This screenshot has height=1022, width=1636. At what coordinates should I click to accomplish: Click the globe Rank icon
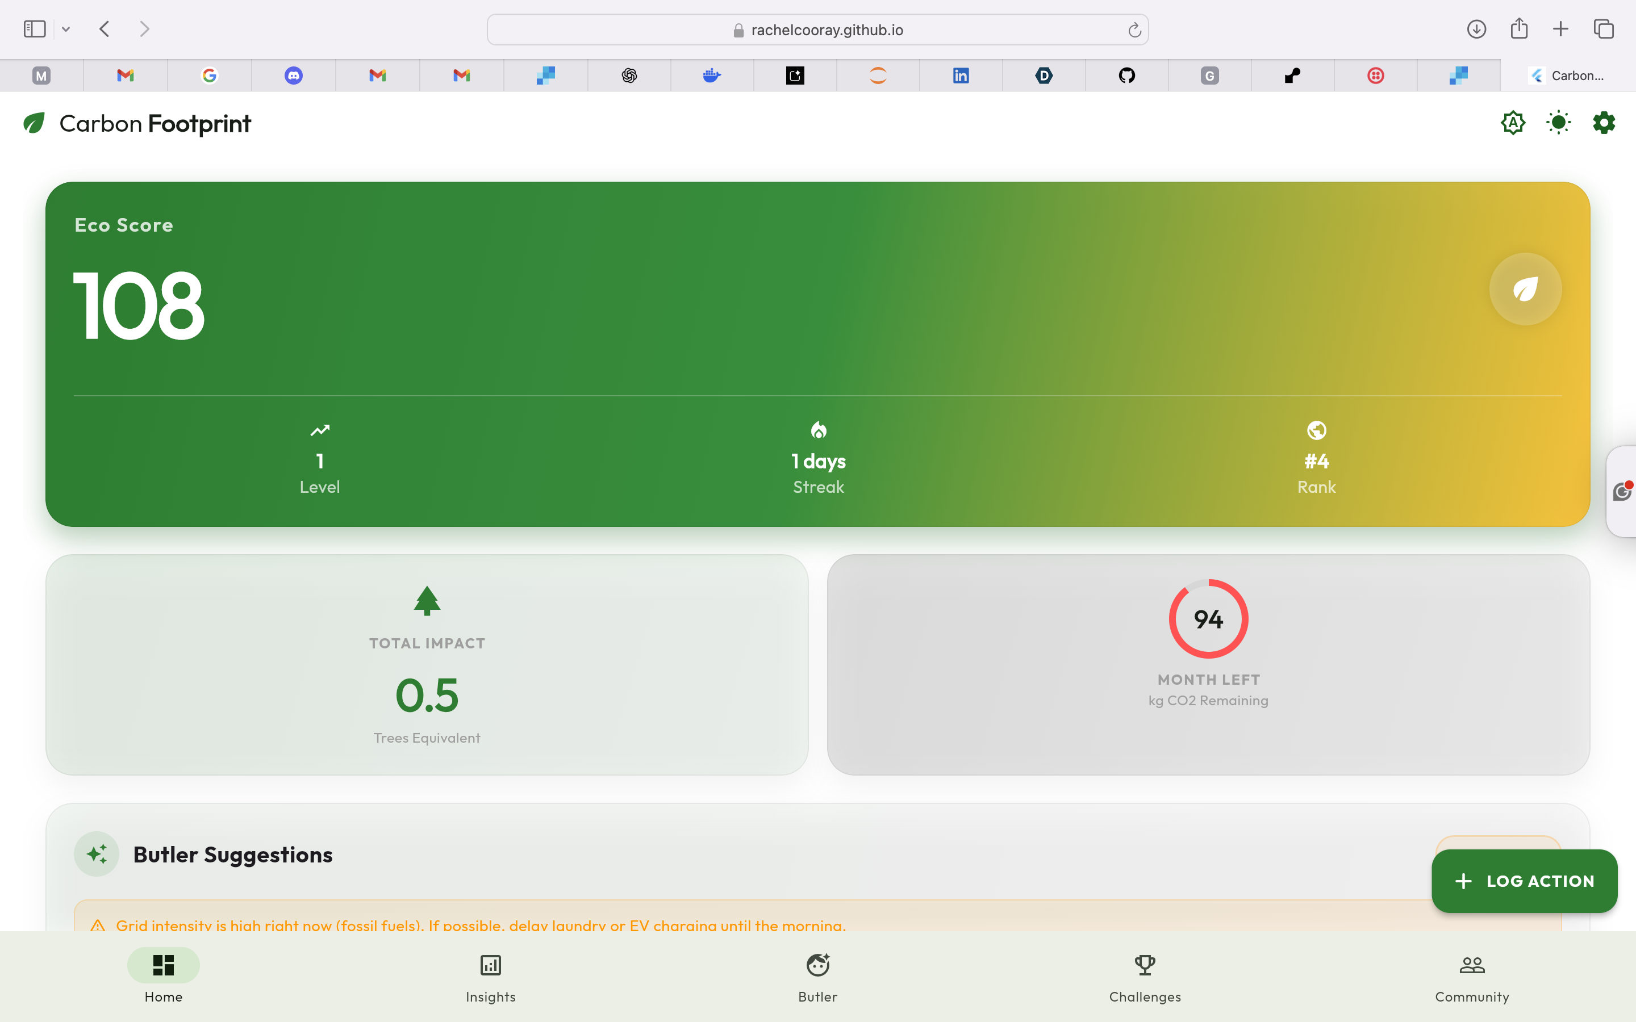pos(1316,430)
